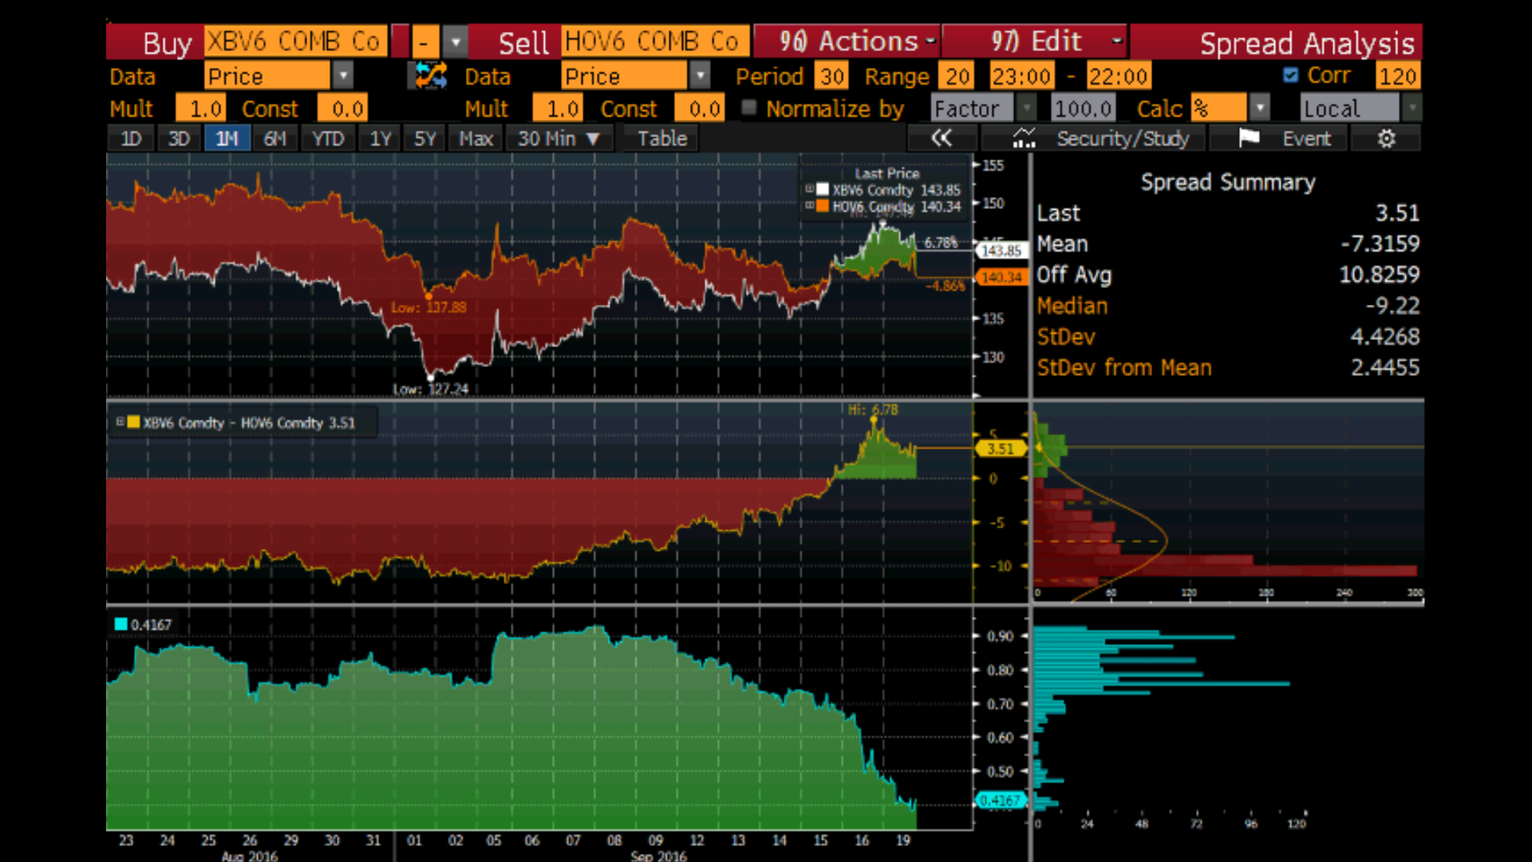Open the Sell Data Price dropdown
This screenshot has height=862, width=1532.
(x=699, y=76)
